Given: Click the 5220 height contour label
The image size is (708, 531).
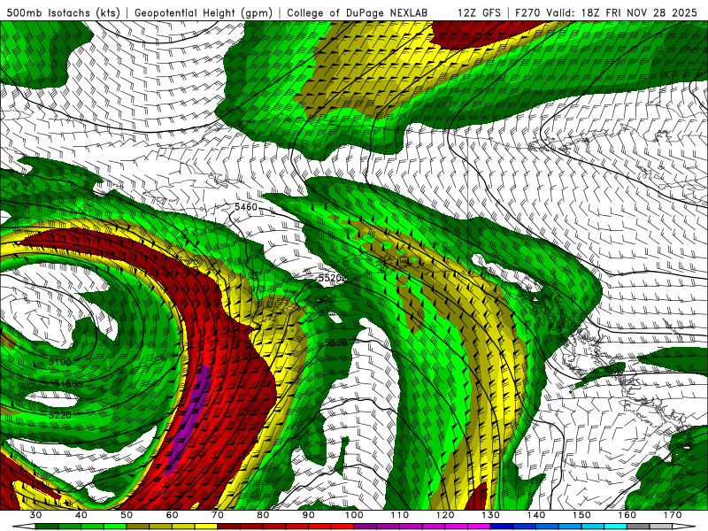Looking at the screenshot, I should point(59,415).
